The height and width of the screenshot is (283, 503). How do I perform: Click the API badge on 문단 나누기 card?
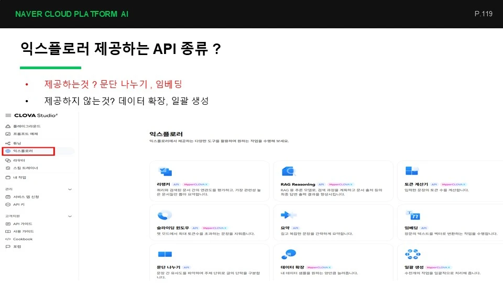pos(187,268)
